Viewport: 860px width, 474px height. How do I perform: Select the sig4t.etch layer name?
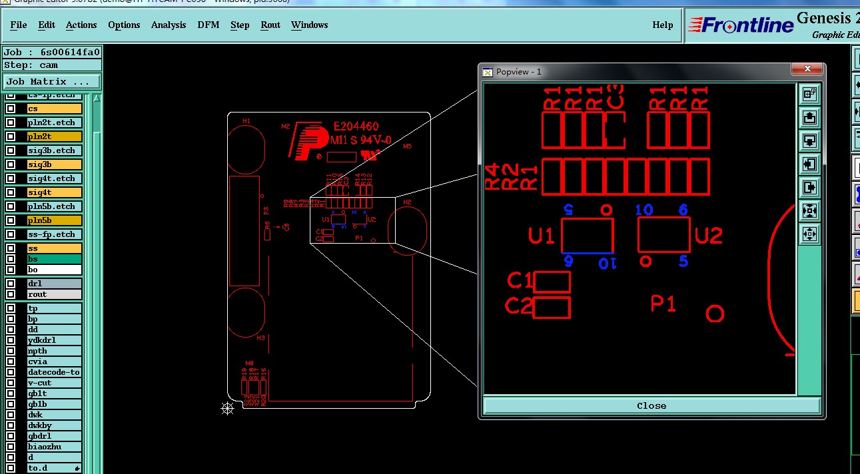click(54, 178)
